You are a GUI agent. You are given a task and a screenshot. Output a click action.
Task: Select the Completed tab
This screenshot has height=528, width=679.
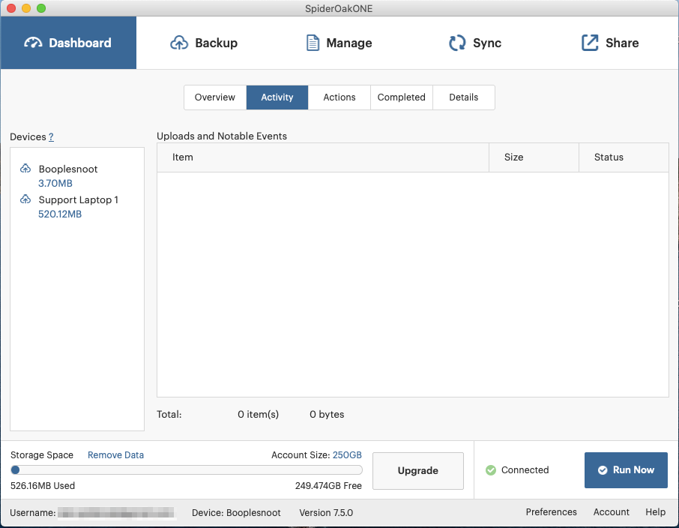click(x=402, y=97)
